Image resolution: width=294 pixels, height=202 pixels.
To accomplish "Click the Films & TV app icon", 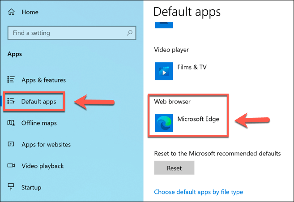I will 164,71.
